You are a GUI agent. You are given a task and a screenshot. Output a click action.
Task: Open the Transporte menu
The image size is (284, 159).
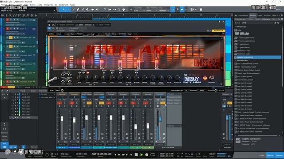[x=48, y=5]
